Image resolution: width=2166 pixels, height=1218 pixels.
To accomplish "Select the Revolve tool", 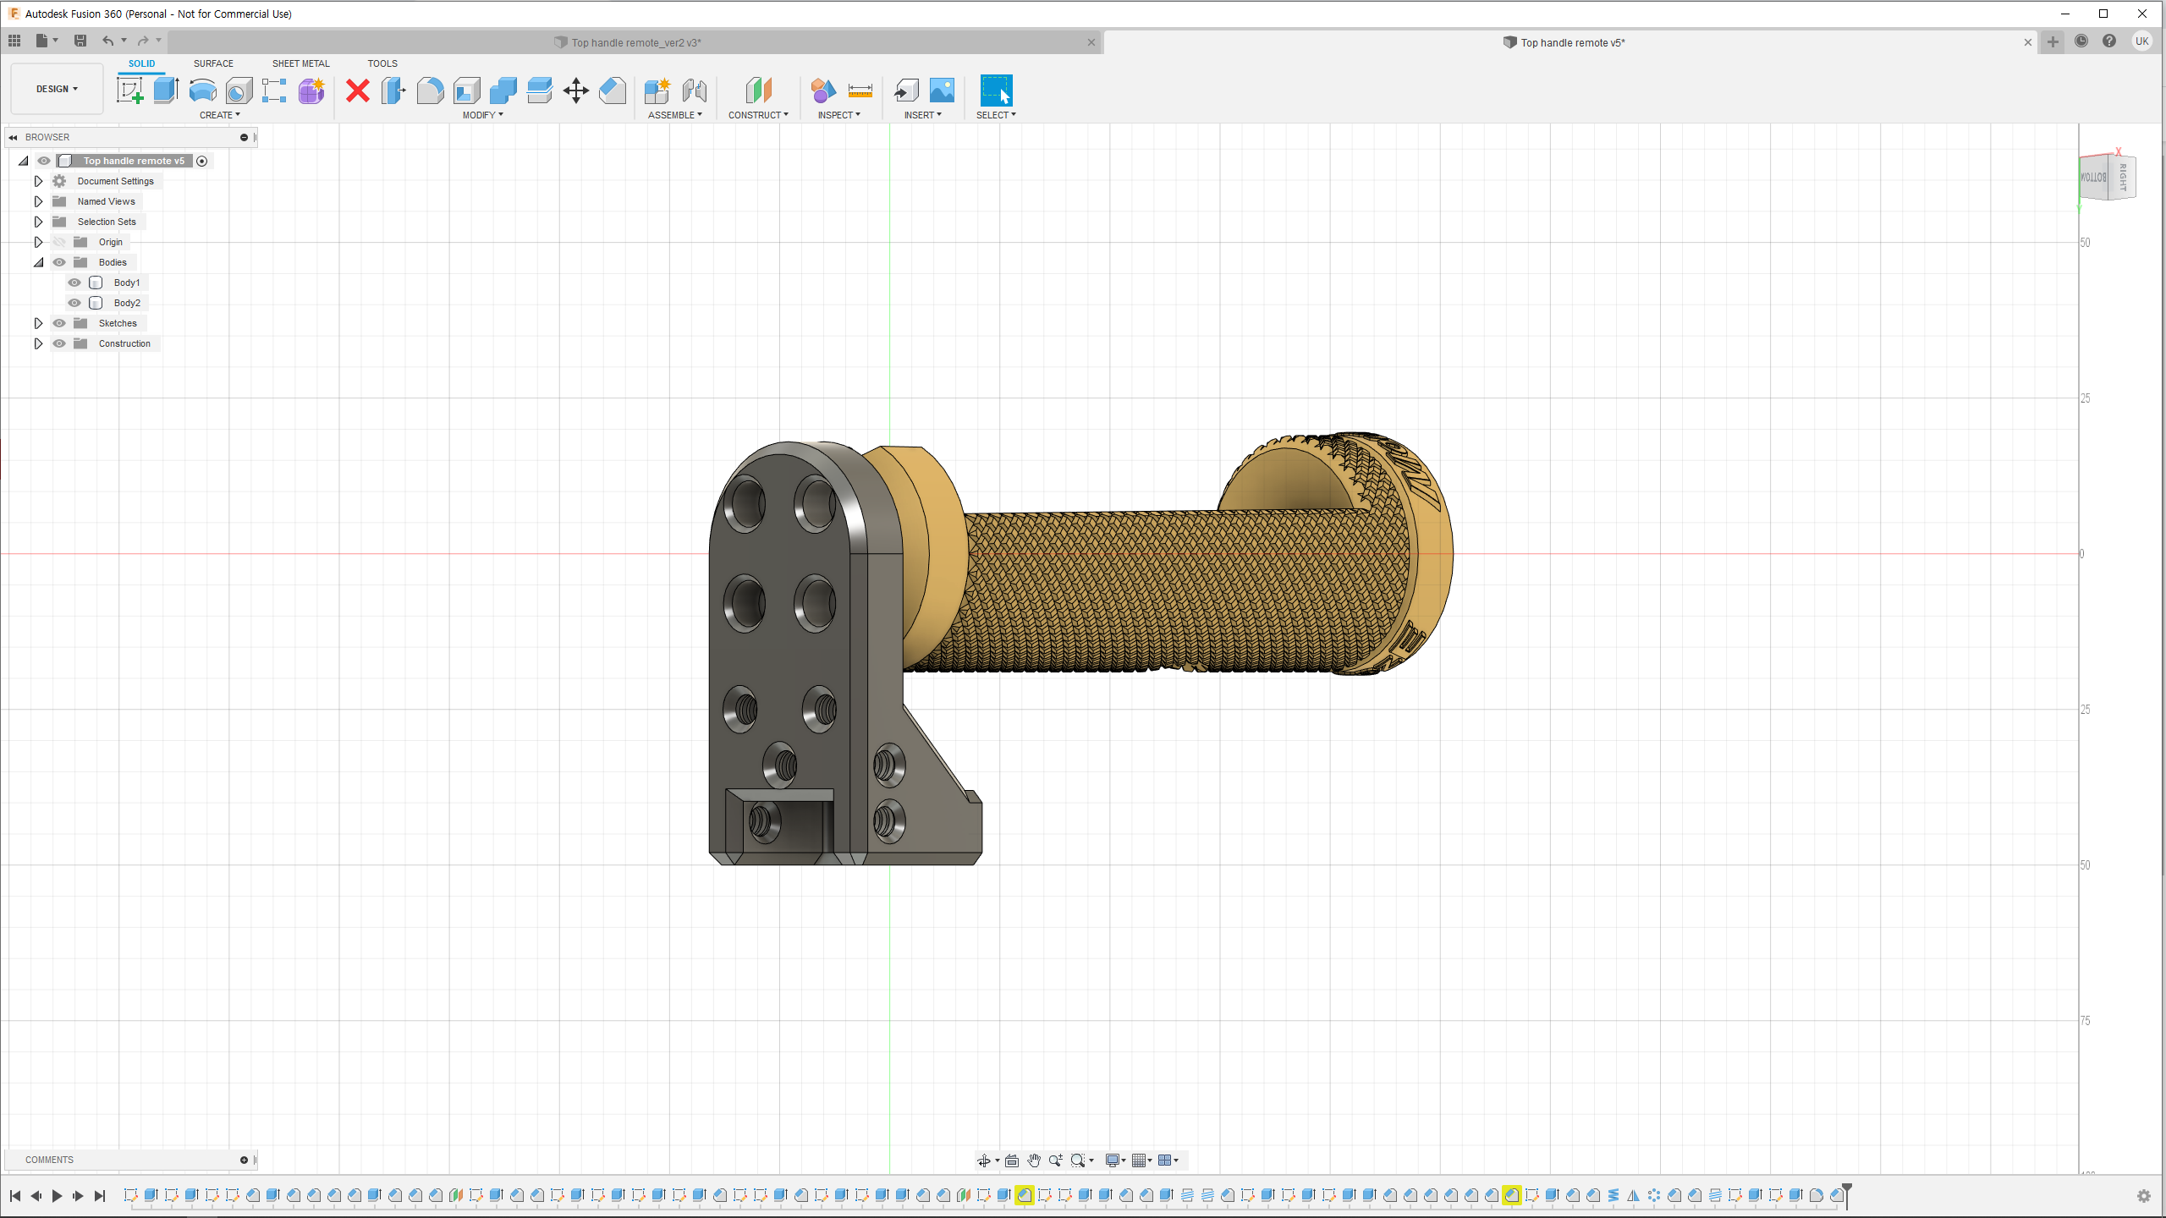I will tap(202, 91).
